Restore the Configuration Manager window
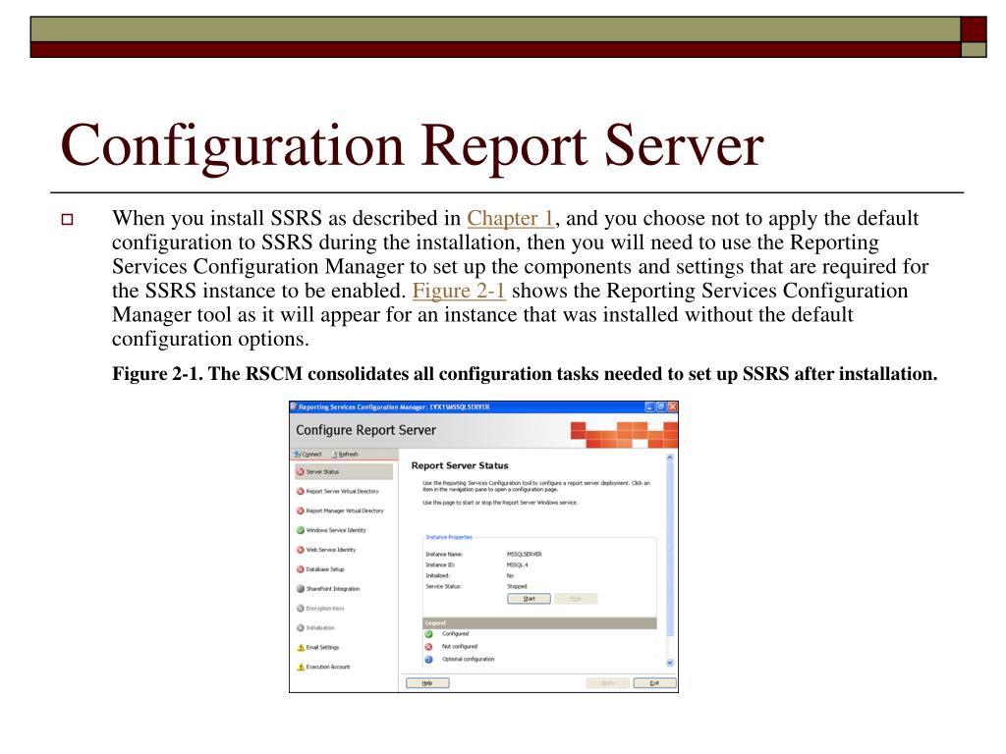Screen dimensions: 1006x754 pos(661,407)
